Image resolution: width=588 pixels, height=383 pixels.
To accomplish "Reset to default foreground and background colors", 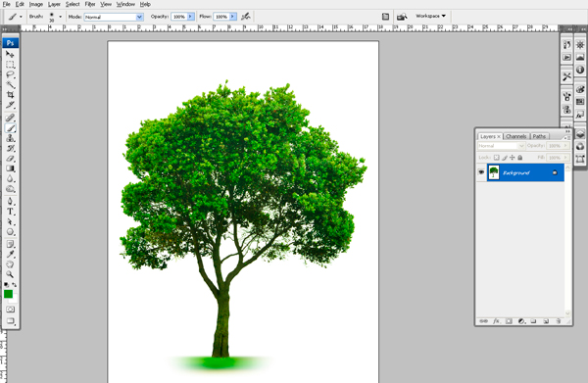I will click(x=7, y=285).
